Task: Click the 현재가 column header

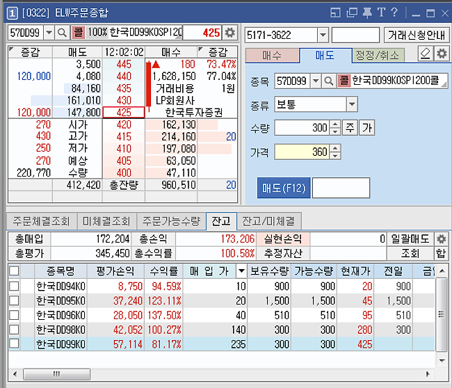Action: 355,271
